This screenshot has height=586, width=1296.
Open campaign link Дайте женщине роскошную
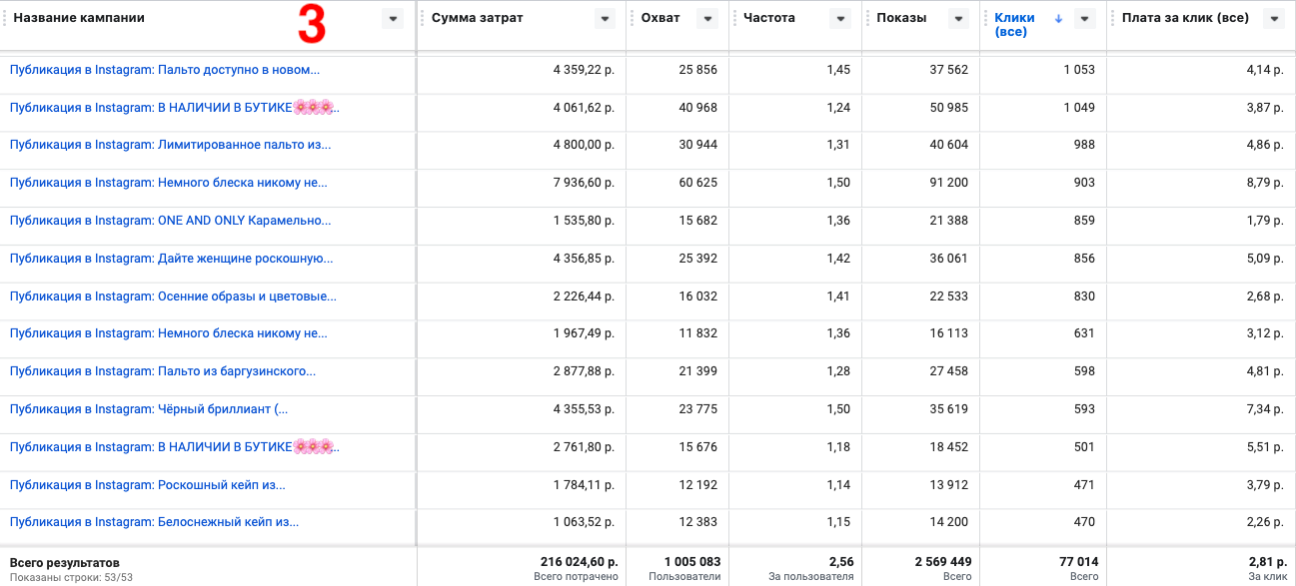tap(171, 259)
